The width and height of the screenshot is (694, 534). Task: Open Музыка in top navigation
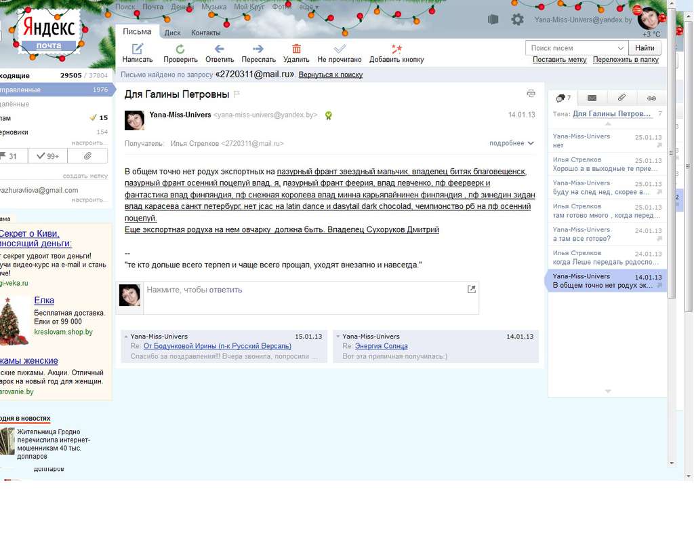(x=213, y=7)
